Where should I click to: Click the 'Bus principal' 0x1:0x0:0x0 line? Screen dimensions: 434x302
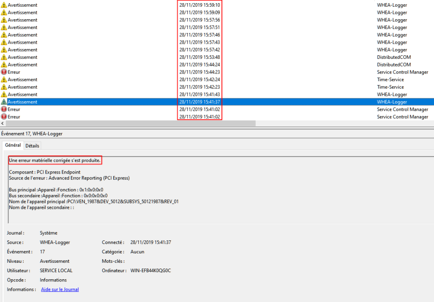point(56,190)
